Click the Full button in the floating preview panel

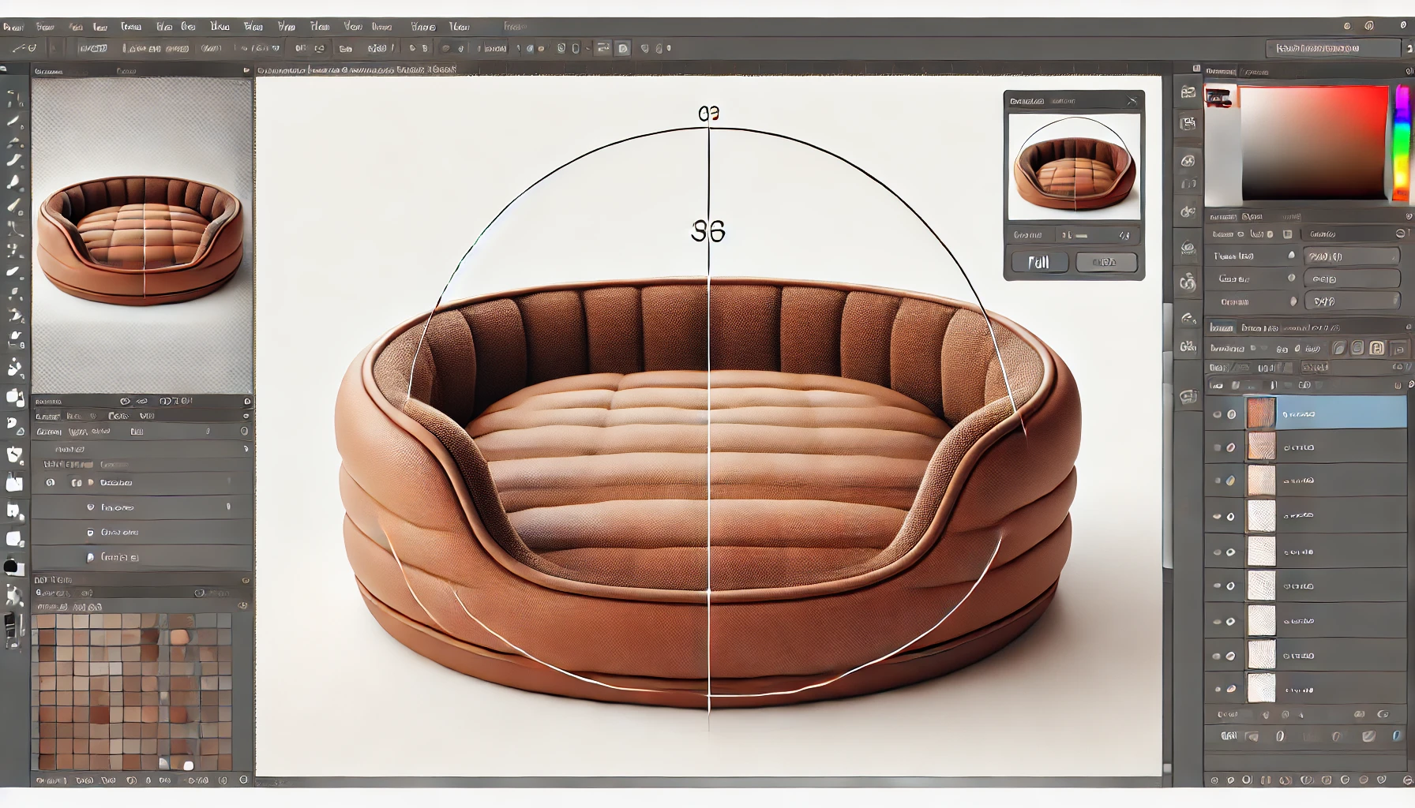[x=1039, y=262]
